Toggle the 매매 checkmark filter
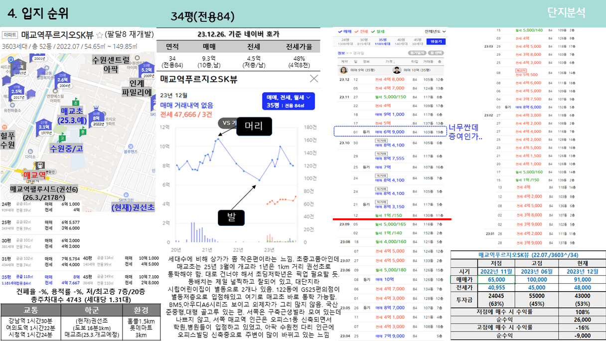Viewport: 606px width, 341px height. pyautogui.click(x=344, y=31)
